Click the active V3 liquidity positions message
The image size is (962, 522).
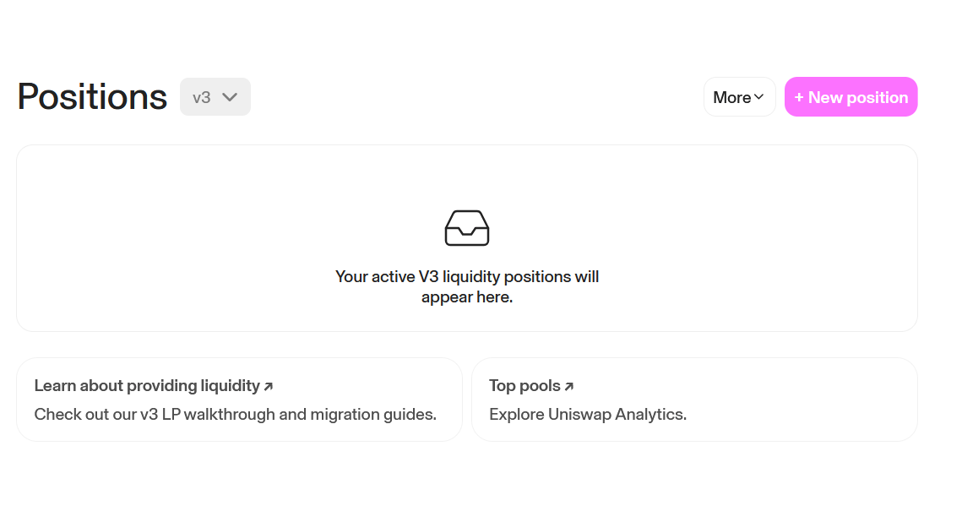click(x=467, y=287)
